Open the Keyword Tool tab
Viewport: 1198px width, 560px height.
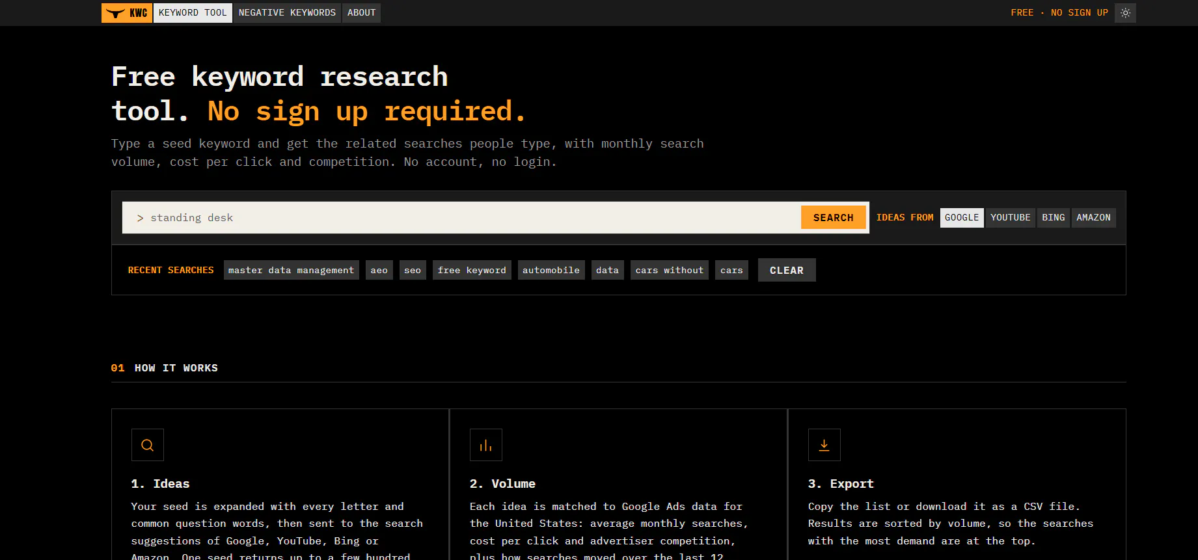tap(193, 13)
